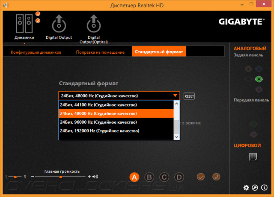The width and height of the screenshot is (274, 197).
Task: Mute sound with the speaker volume icon
Action: click(x=95, y=177)
